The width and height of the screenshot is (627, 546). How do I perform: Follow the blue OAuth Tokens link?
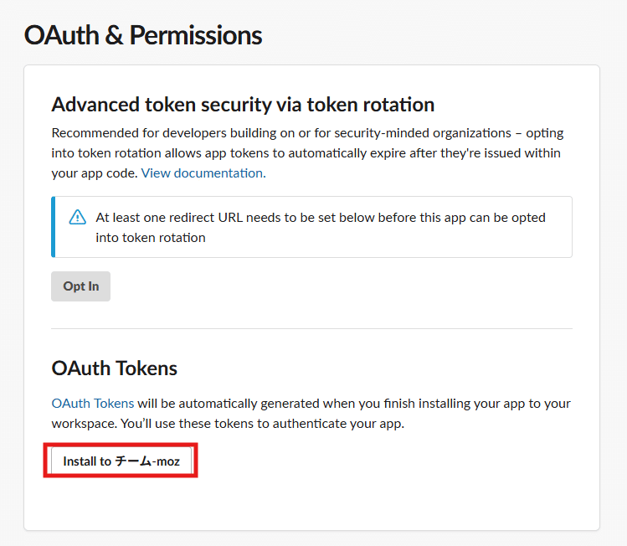pos(93,403)
